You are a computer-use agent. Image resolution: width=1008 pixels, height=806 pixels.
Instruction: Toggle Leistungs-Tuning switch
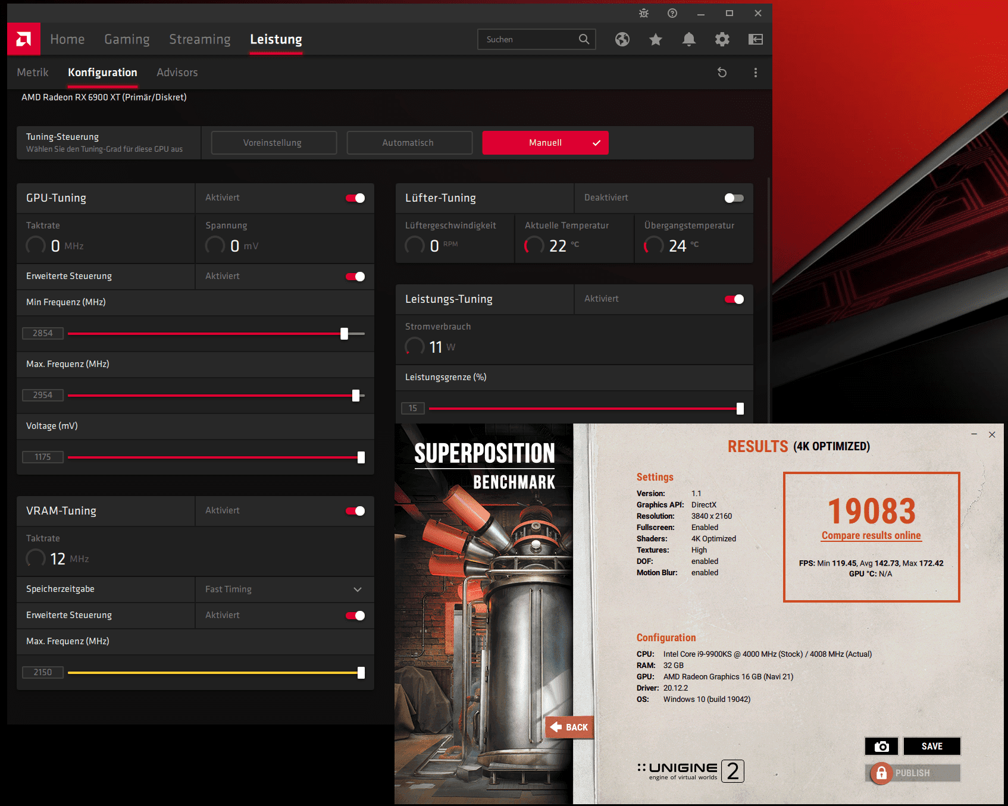[734, 299]
